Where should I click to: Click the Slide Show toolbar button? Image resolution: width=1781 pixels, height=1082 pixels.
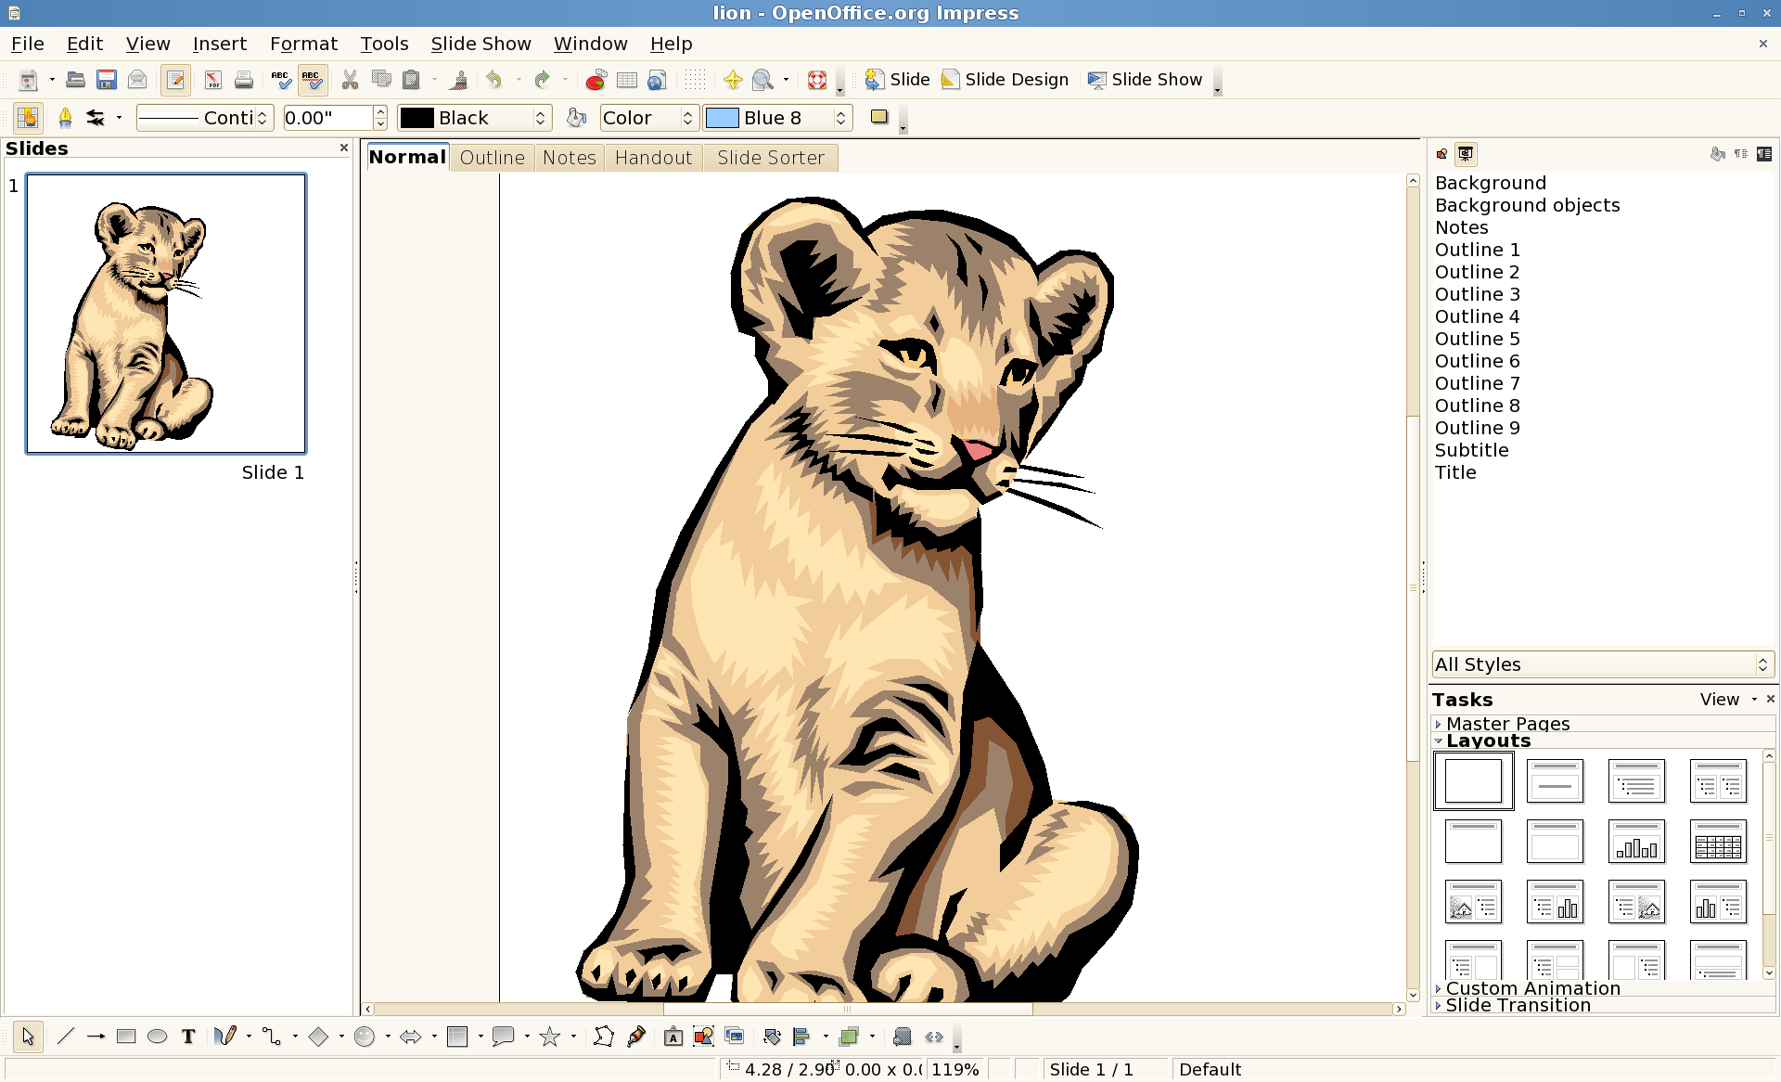click(x=1146, y=80)
